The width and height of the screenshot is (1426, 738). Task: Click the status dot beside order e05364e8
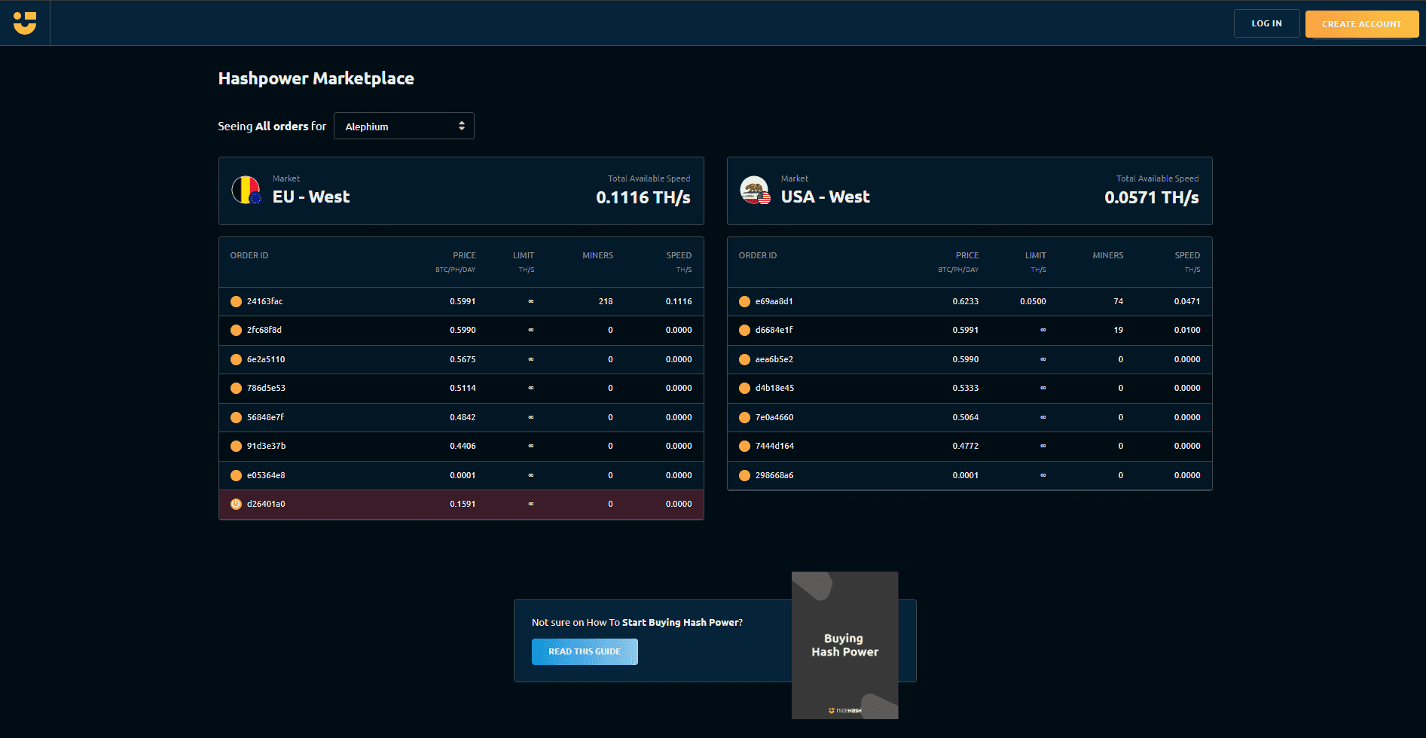236,475
